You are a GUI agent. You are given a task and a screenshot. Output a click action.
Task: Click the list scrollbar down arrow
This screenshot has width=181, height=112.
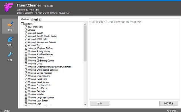[85, 104]
